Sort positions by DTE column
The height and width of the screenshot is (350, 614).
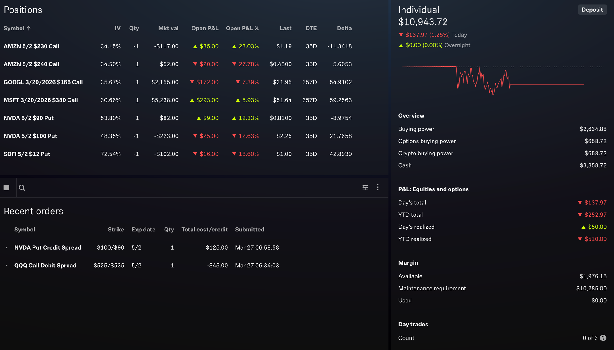[x=311, y=28]
